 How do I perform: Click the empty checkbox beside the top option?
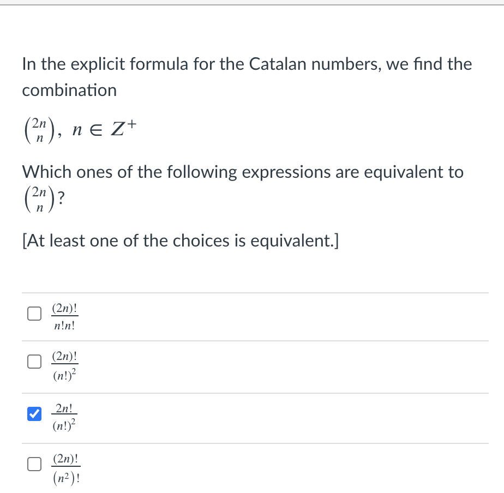[34, 313]
